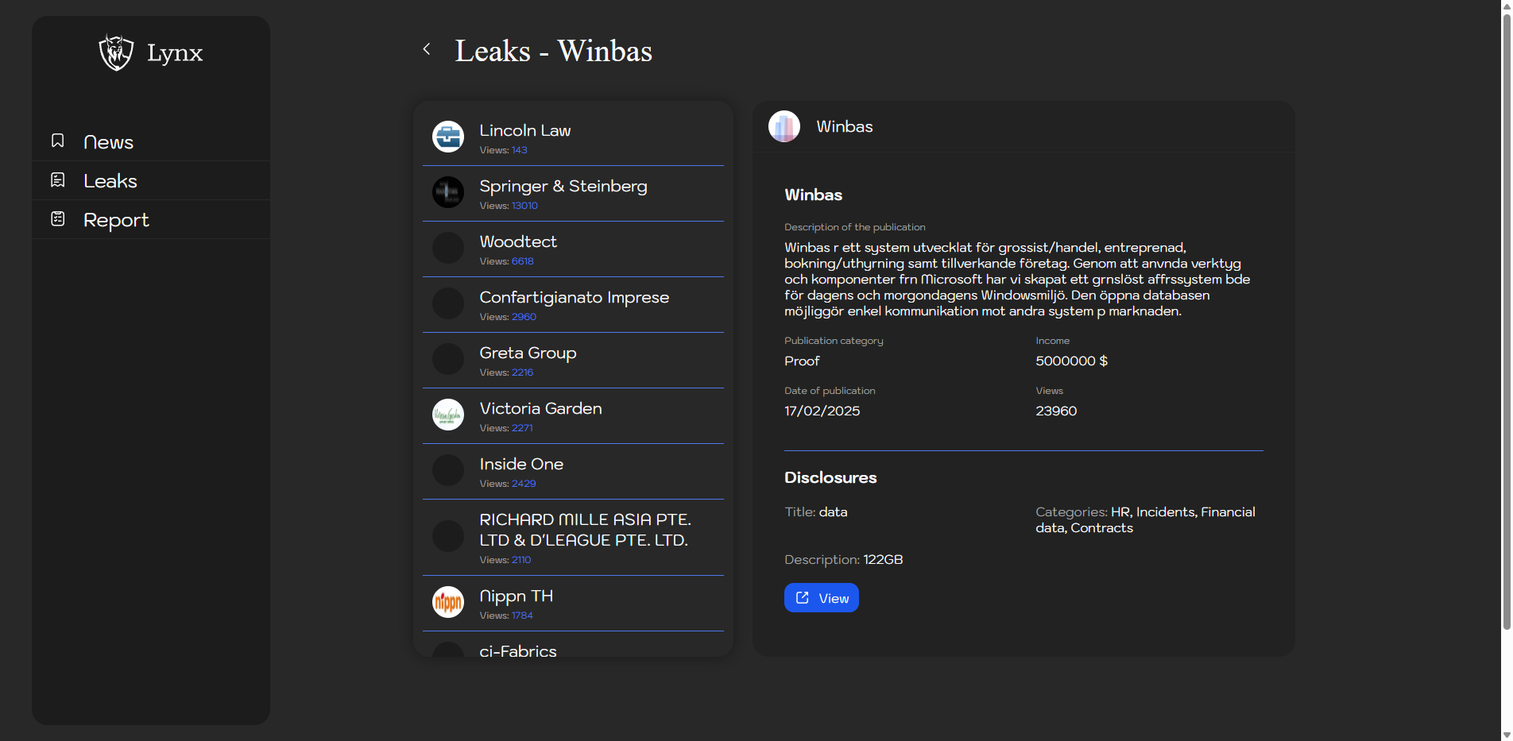Click the document icon beside Leaks

click(x=58, y=180)
